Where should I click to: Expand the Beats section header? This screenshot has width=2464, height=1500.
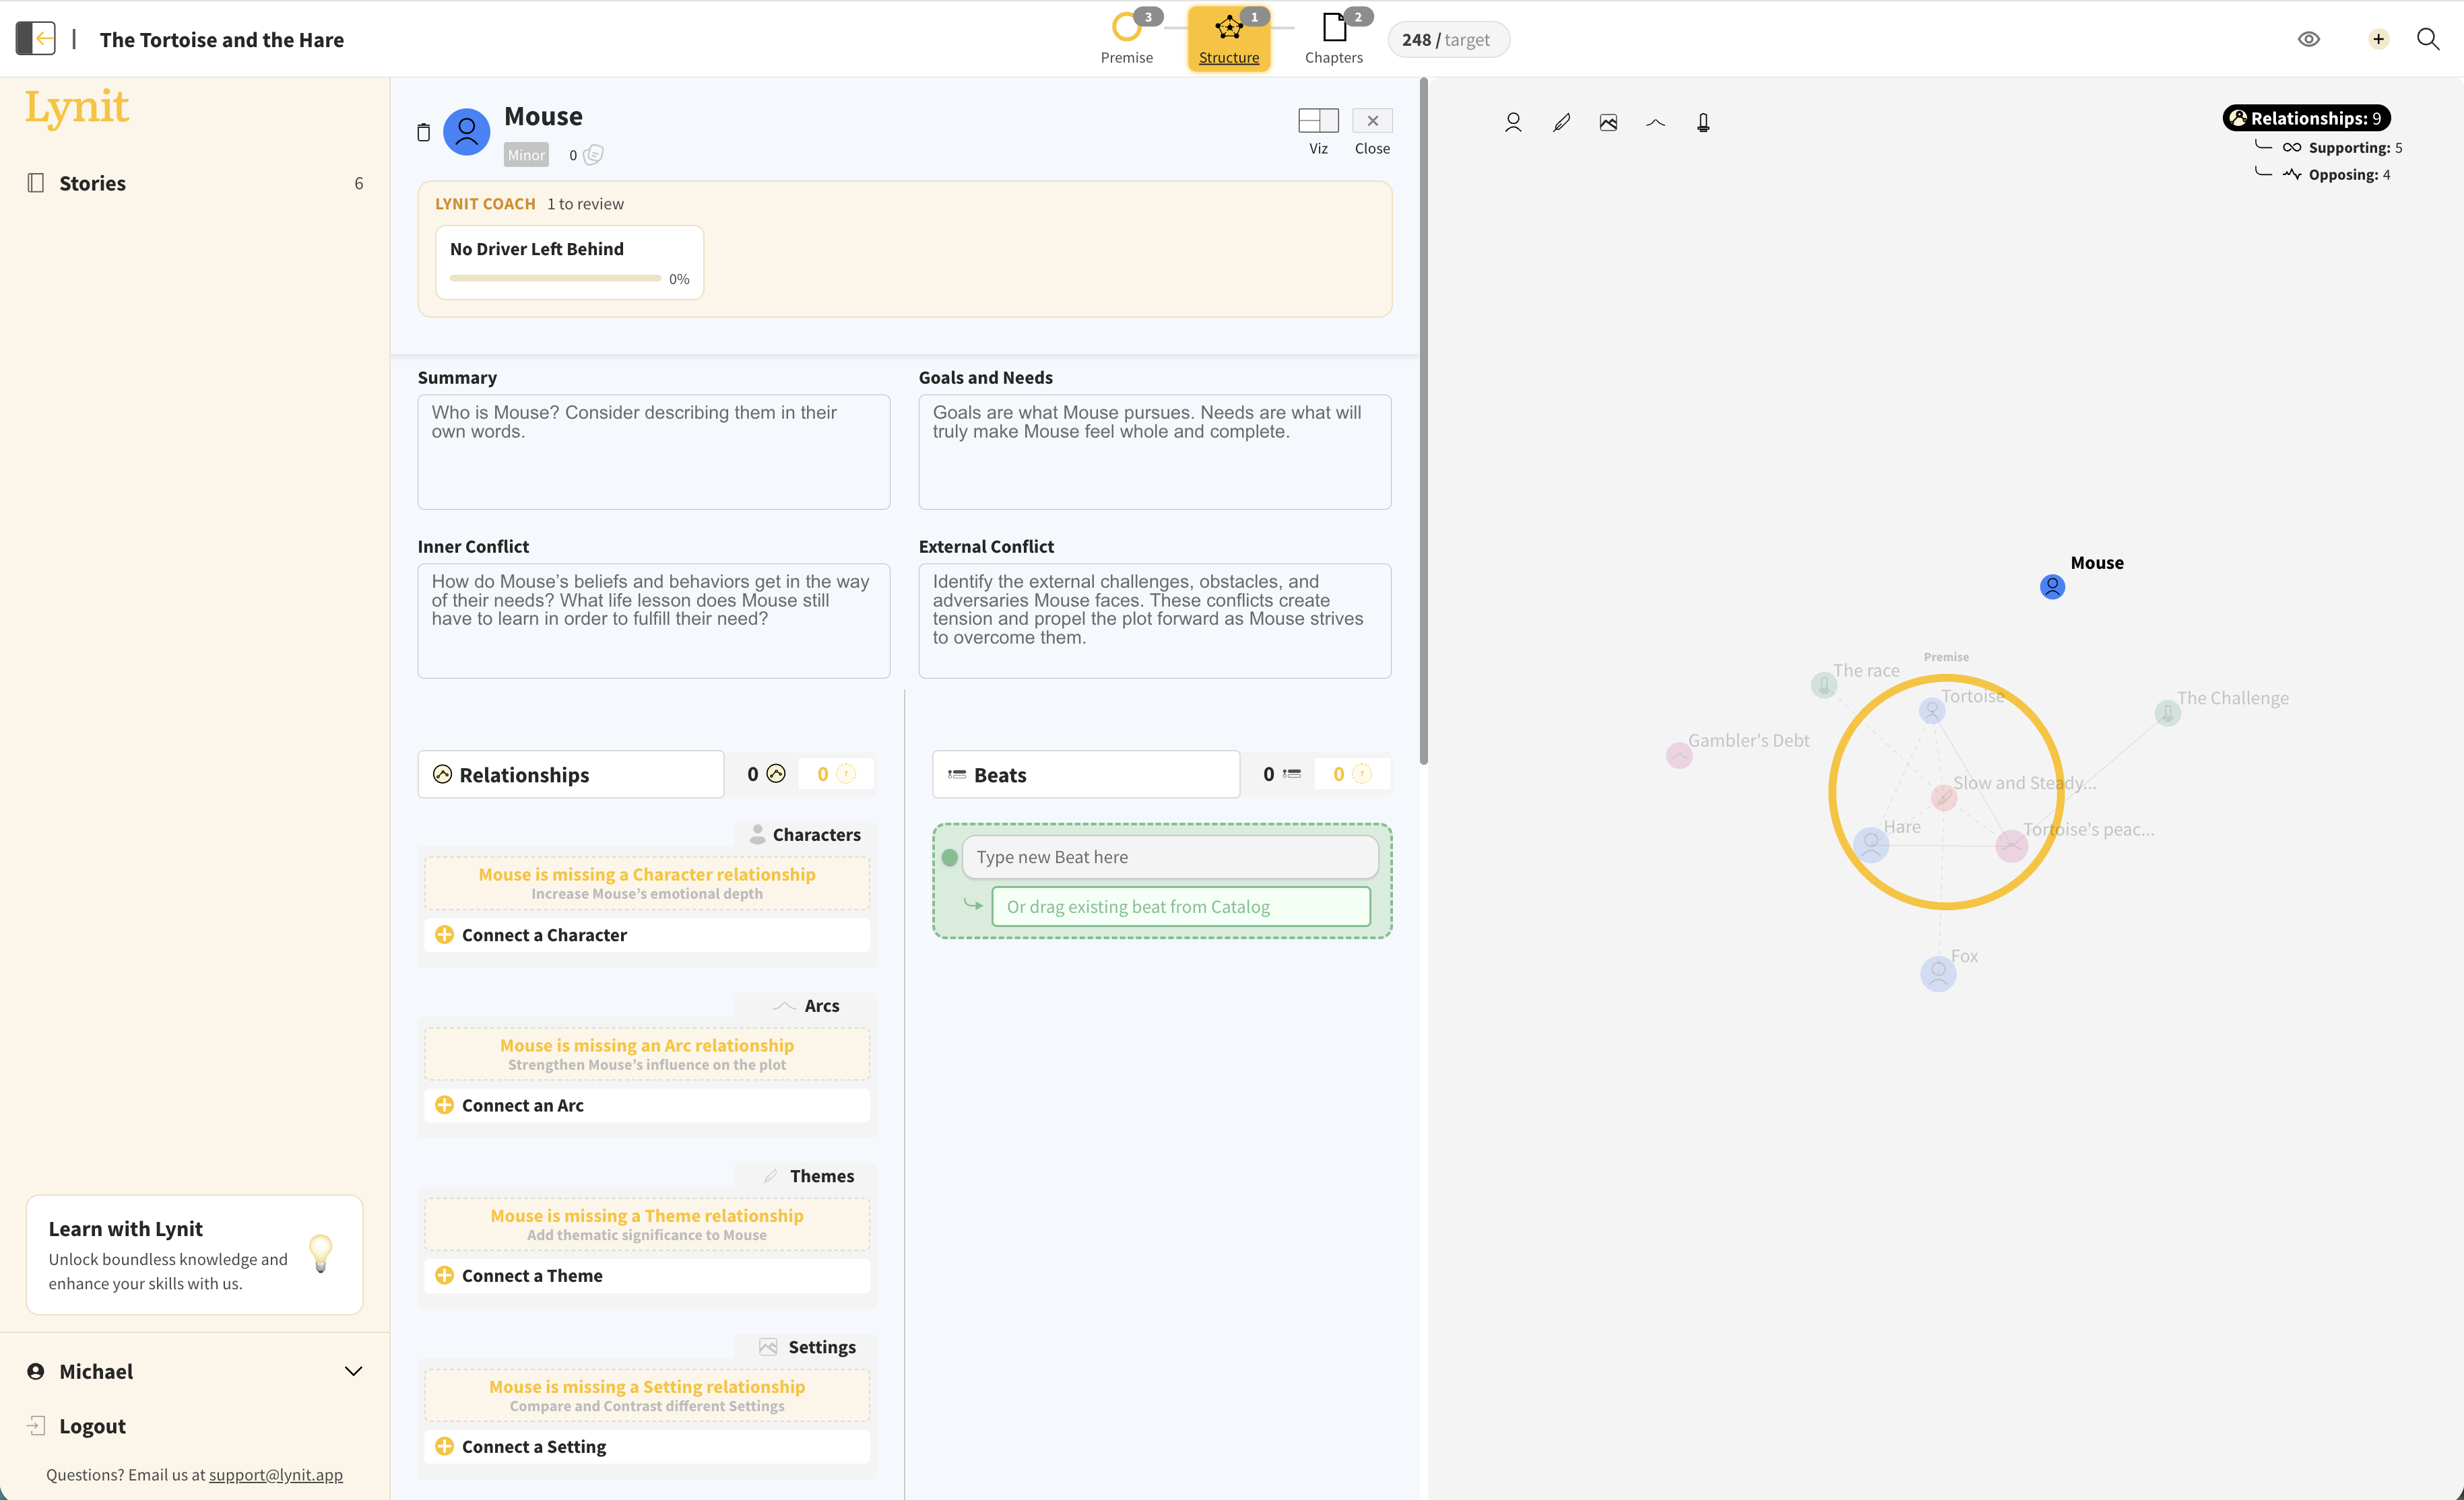[1086, 774]
